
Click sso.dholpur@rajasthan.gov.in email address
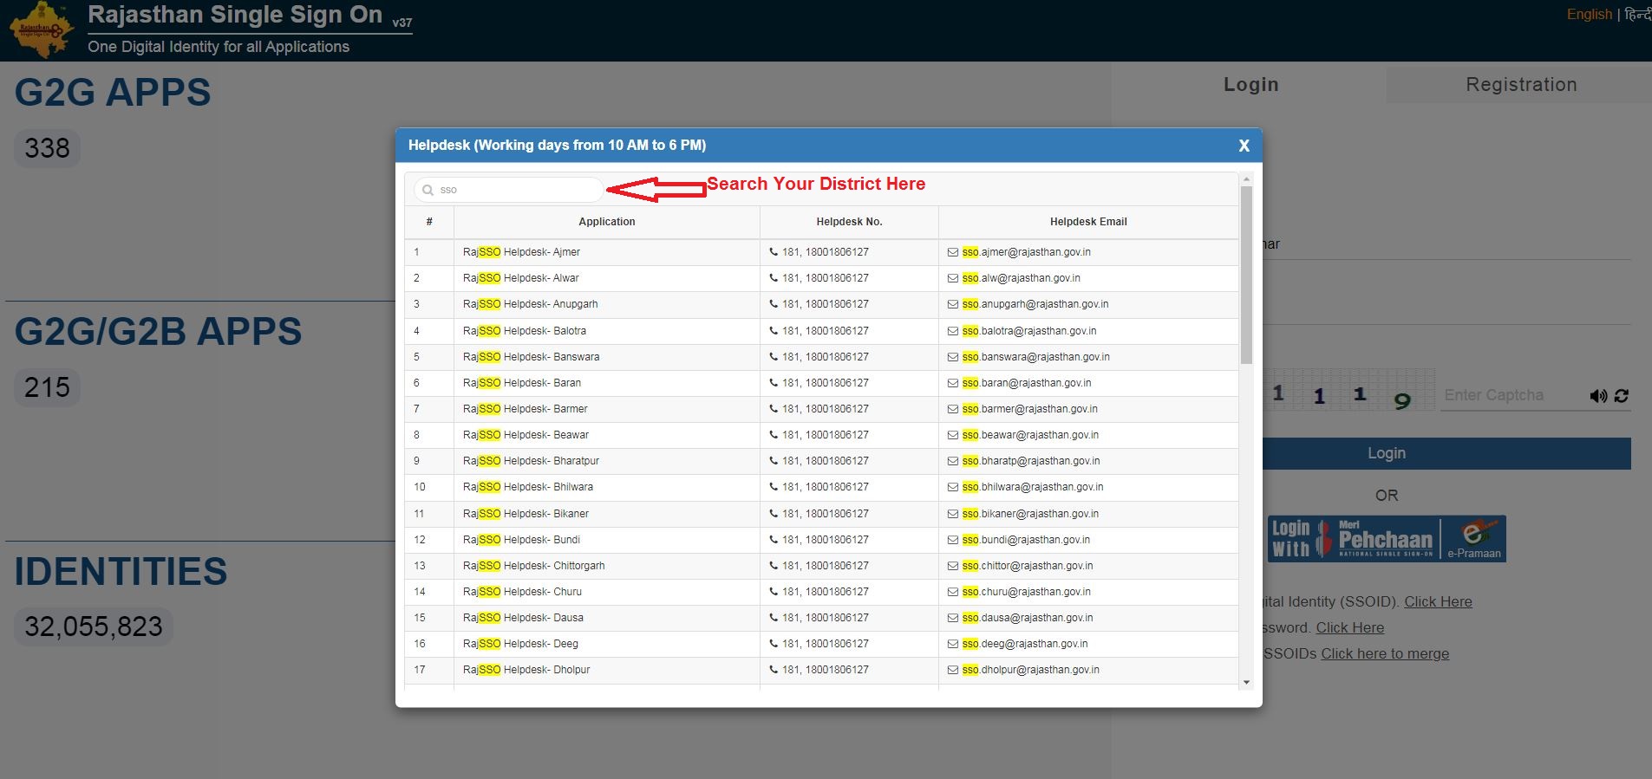point(1030,670)
